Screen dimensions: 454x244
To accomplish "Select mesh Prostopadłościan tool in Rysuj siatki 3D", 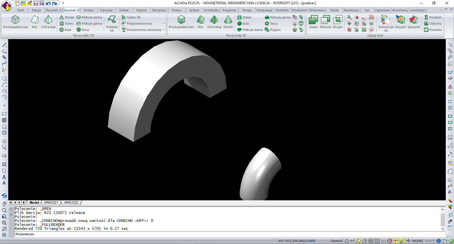I will (15, 22).
